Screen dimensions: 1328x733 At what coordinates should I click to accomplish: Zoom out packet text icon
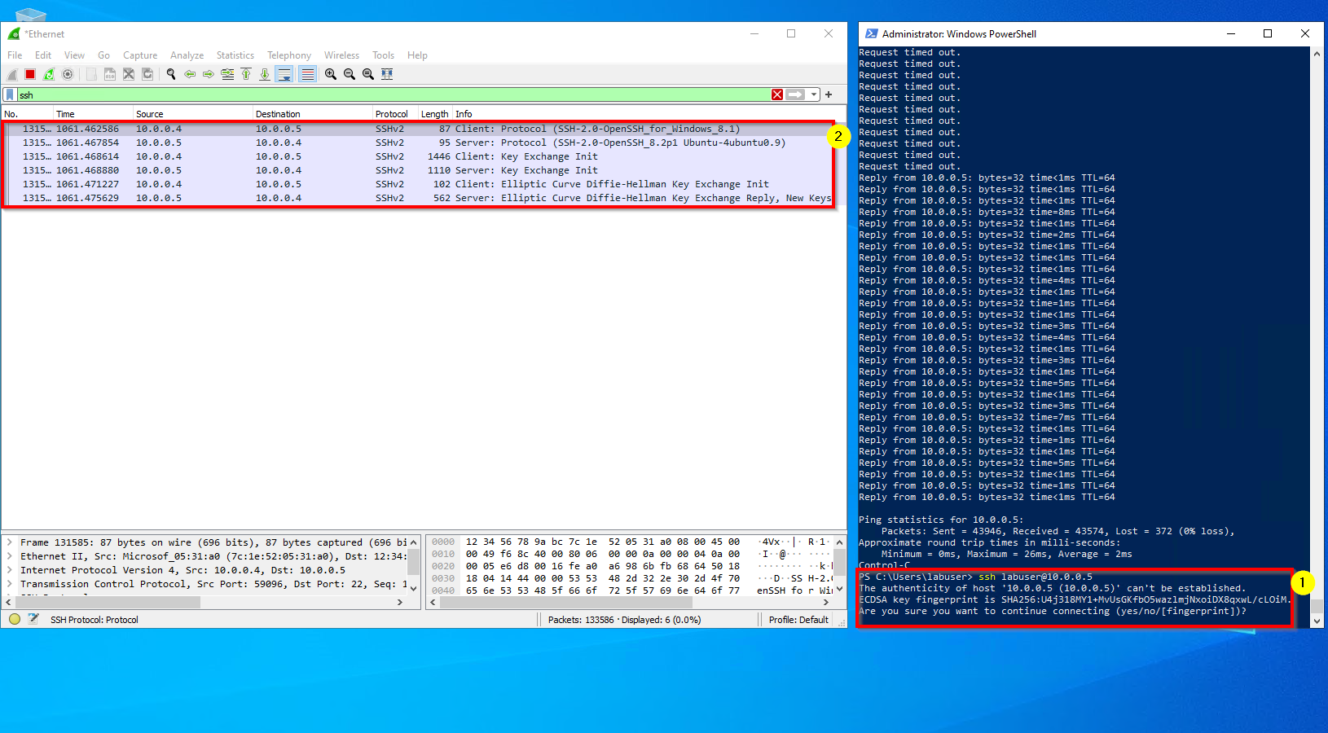[x=350, y=74]
